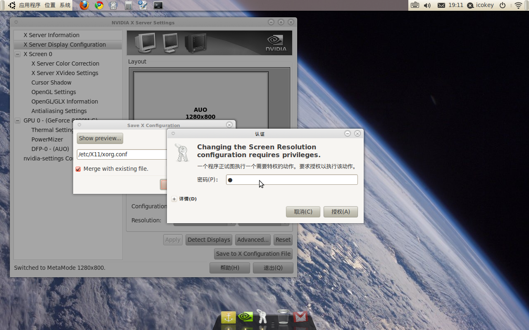
Task: Click the 帮助(H) help button
Action: (x=230, y=268)
